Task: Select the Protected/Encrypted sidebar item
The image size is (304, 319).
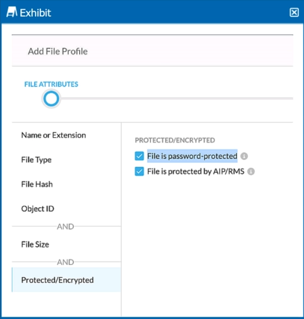Action: tap(66, 280)
